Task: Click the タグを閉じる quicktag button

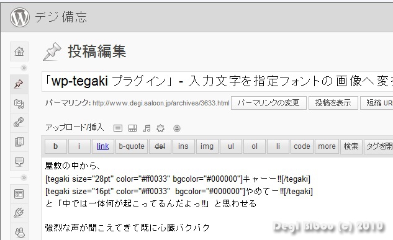Action: [379, 146]
